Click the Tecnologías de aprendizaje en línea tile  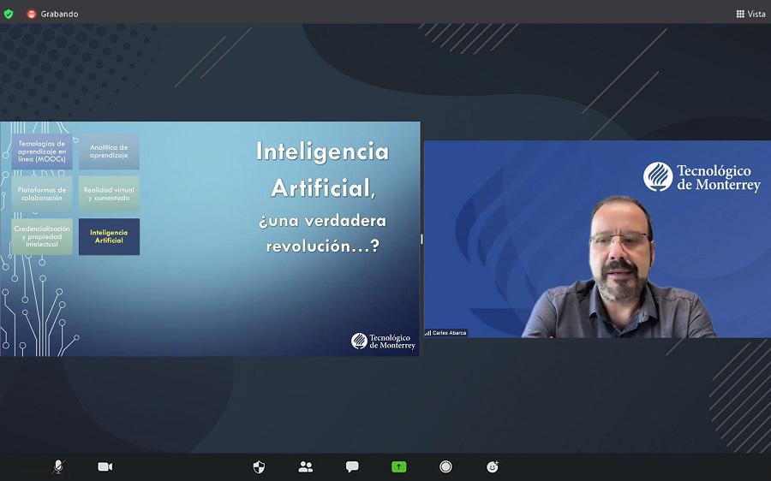(42, 151)
